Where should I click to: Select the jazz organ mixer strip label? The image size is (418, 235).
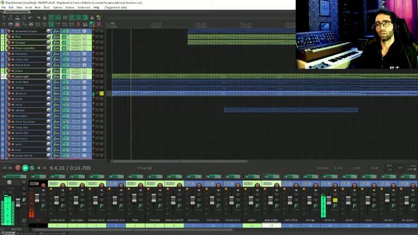pos(77,220)
